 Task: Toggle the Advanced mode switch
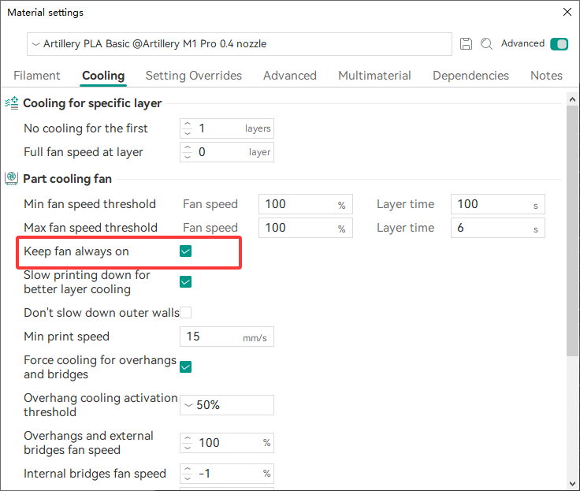(559, 44)
